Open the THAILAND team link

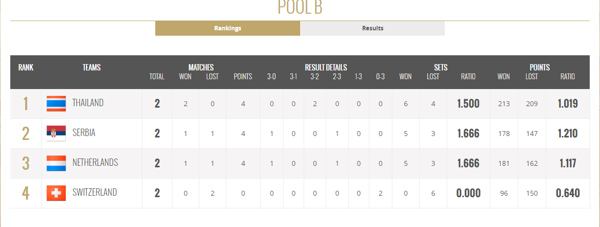click(88, 103)
